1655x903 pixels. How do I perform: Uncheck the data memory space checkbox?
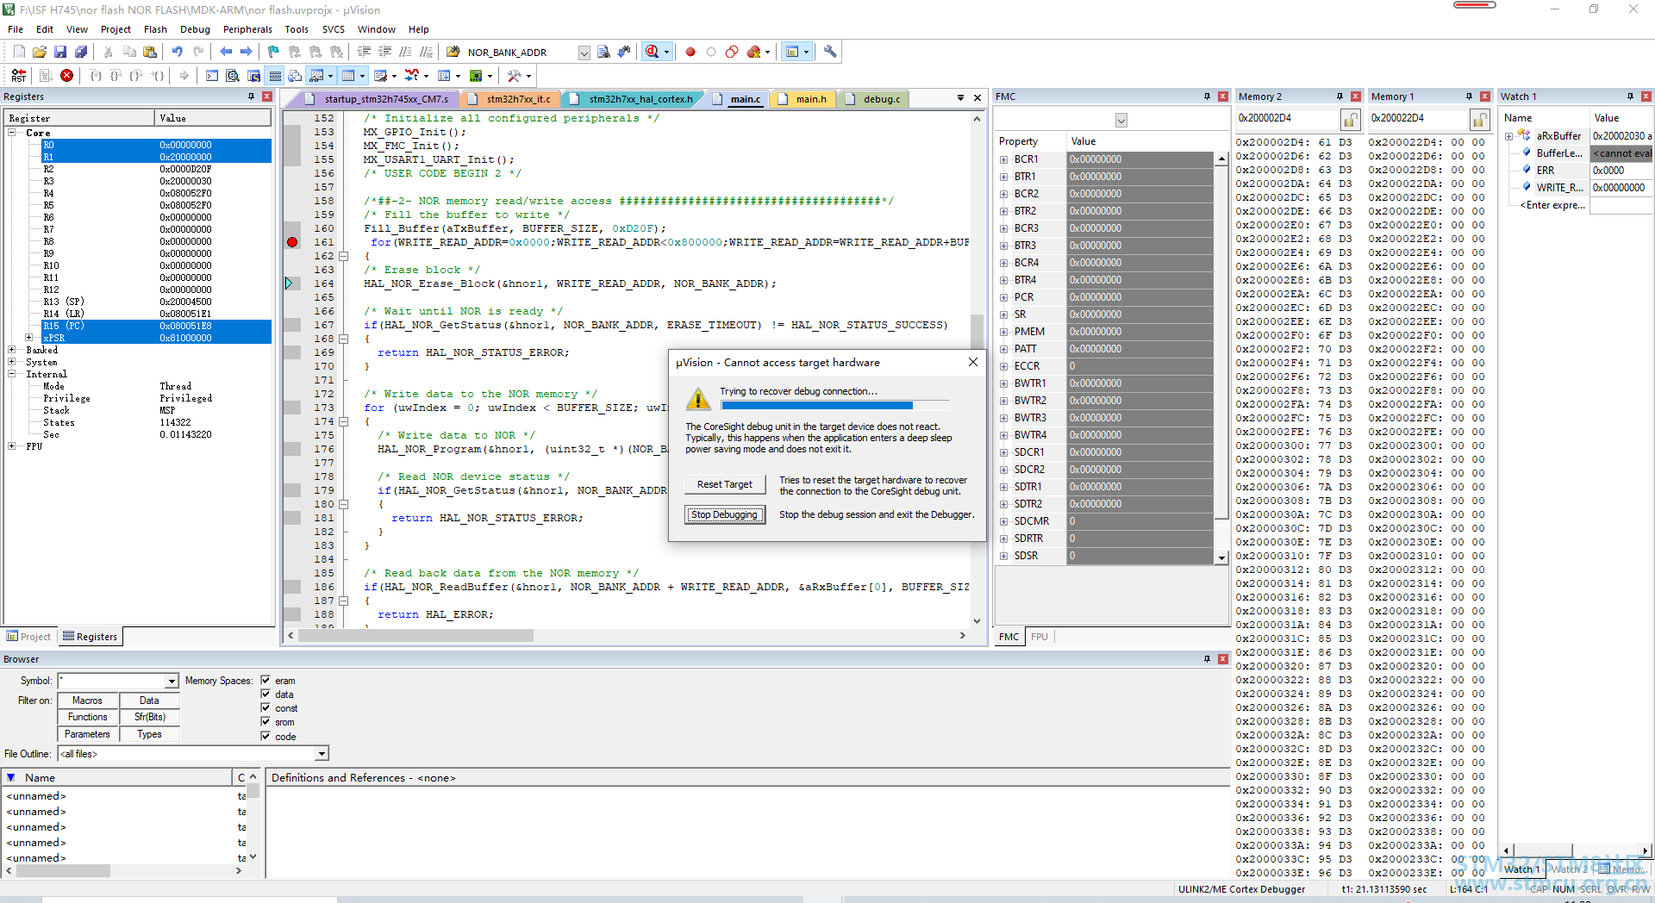265,694
